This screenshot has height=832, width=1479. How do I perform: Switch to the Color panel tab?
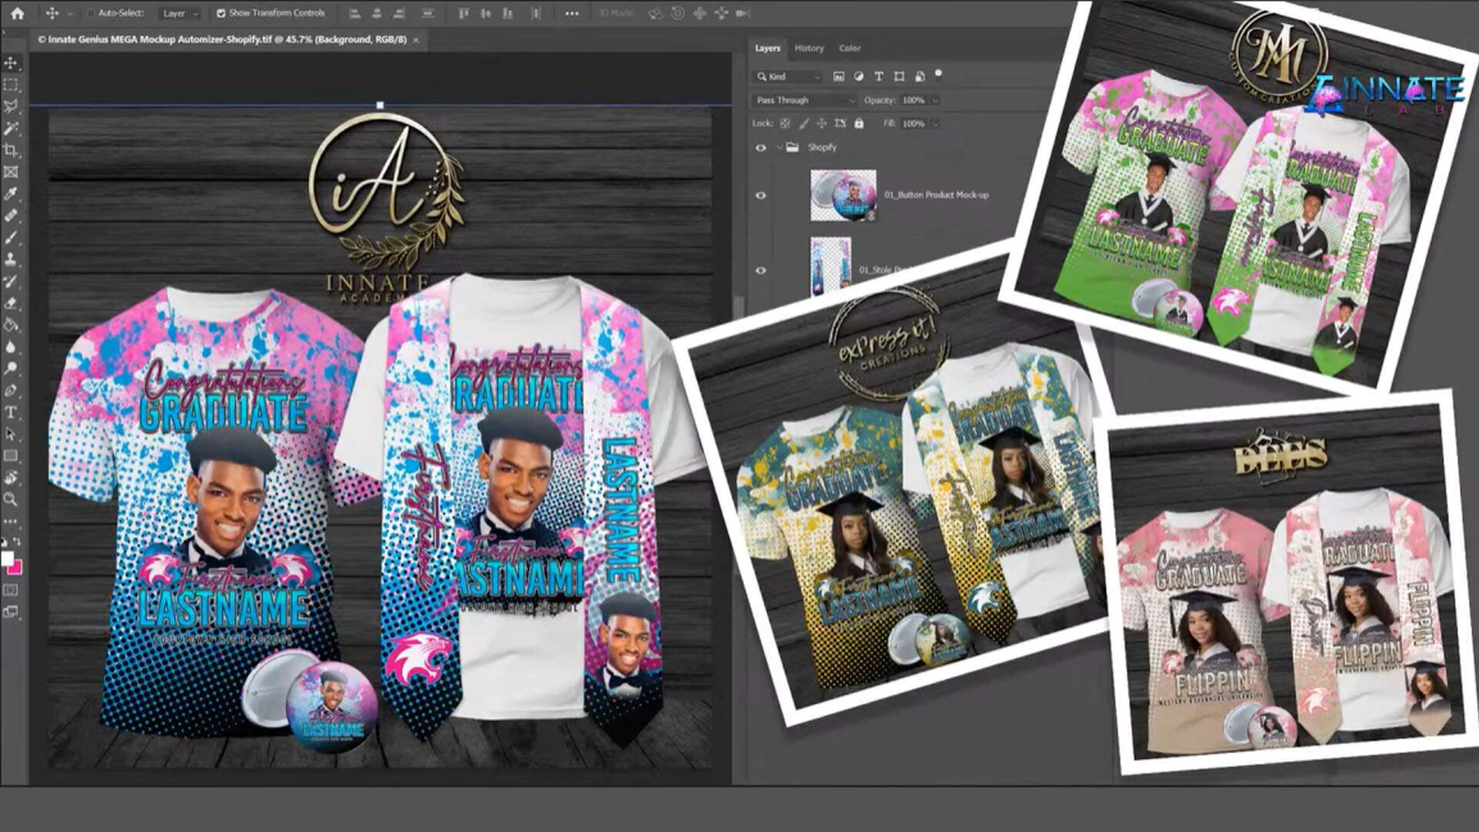[850, 48]
